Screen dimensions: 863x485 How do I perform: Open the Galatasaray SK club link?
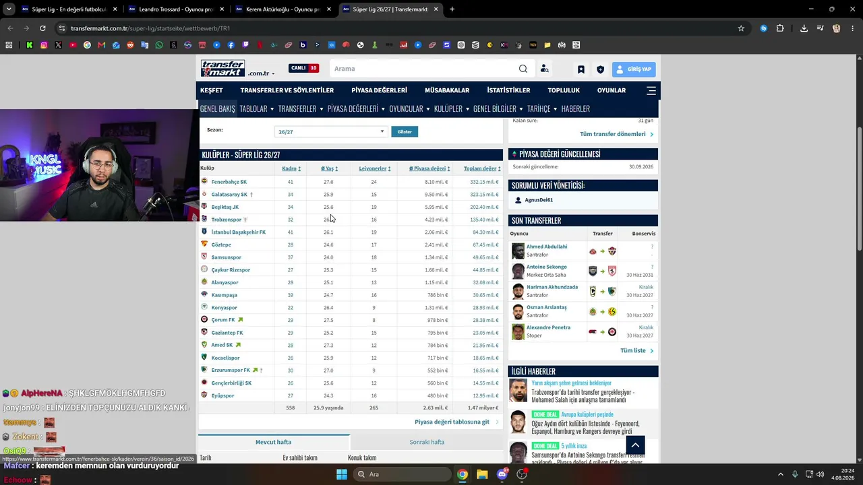pyautogui.click(x=229, y=194)
